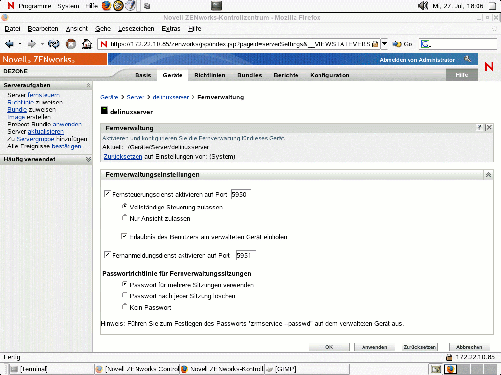Click the Go button beside the address bar
This screenshot has height=375, width=501.
click(x=403, y=44)
